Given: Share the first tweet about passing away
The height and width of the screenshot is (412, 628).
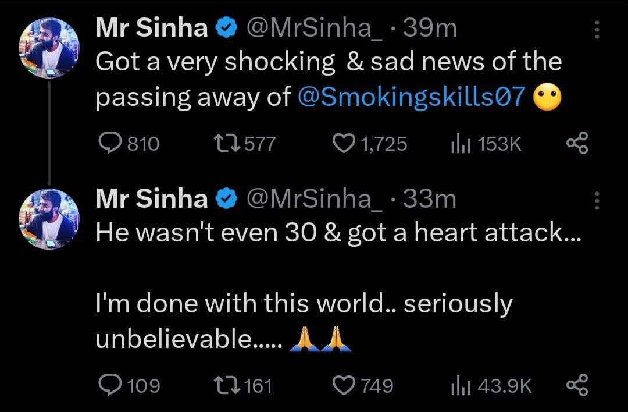Looking at the screenshot, I should point(577,144).
